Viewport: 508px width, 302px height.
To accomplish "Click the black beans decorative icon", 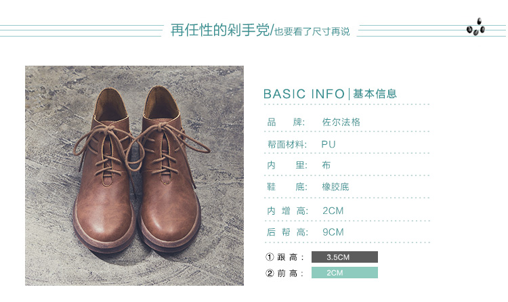I will point(475,27).
